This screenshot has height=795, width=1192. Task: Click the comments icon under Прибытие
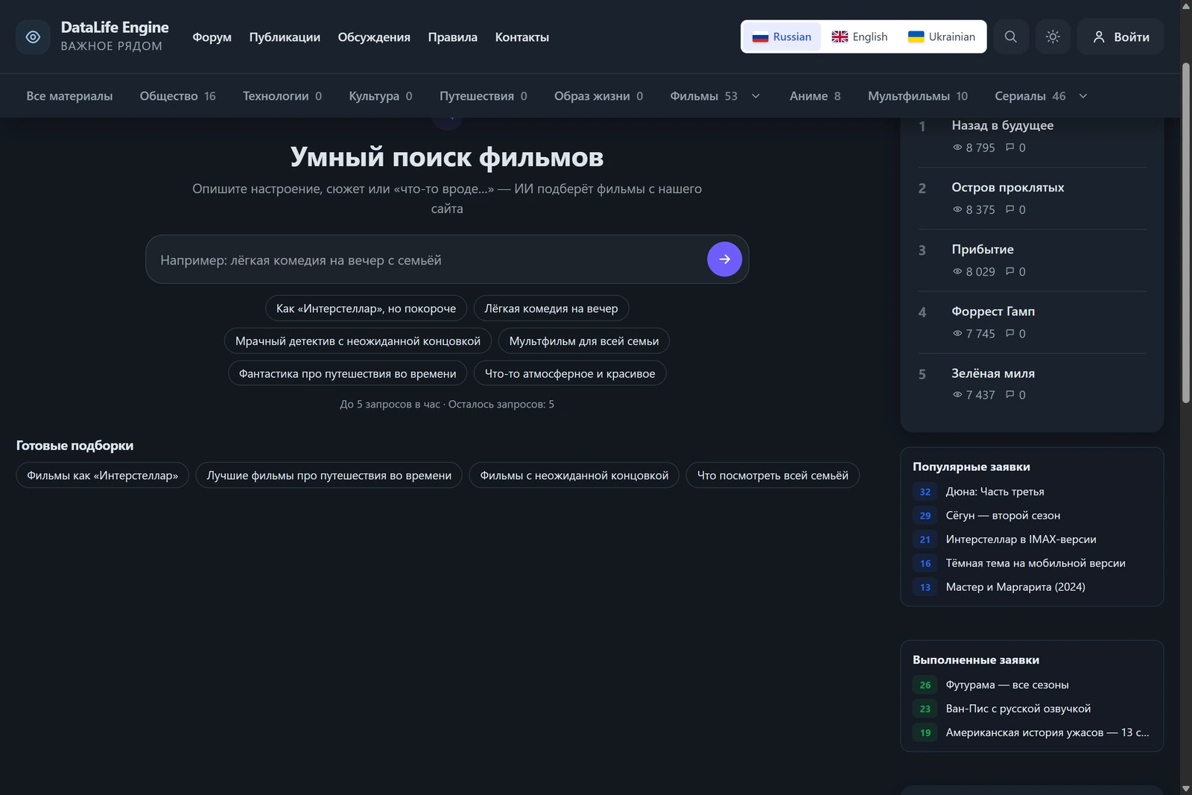(1010, 271)
